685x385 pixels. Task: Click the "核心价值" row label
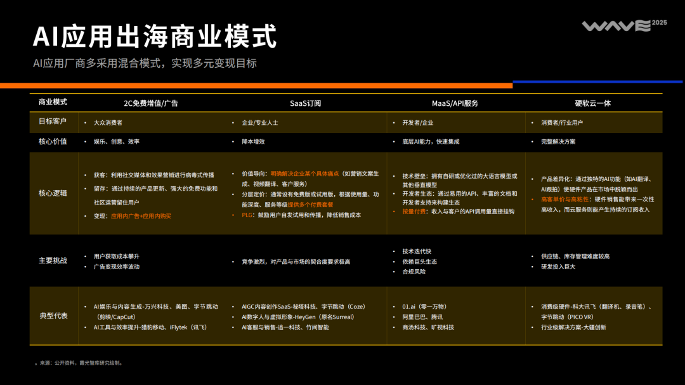tap(53, 141)
